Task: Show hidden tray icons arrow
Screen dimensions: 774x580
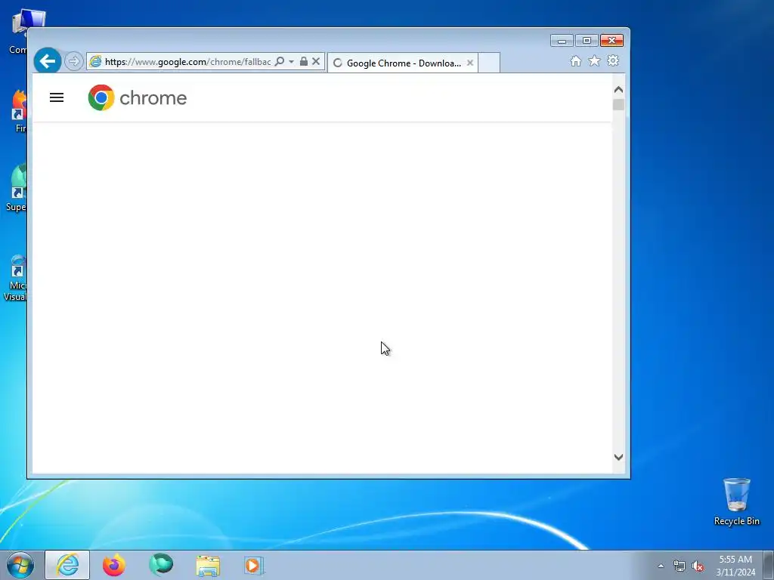Action: click(x=661, y=566)
